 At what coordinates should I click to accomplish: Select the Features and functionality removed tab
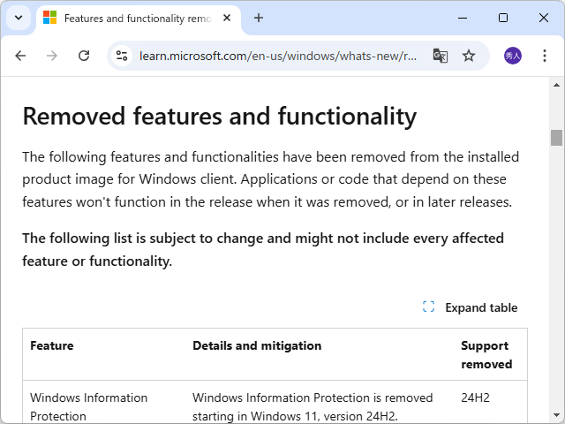[x=139, y=18]
